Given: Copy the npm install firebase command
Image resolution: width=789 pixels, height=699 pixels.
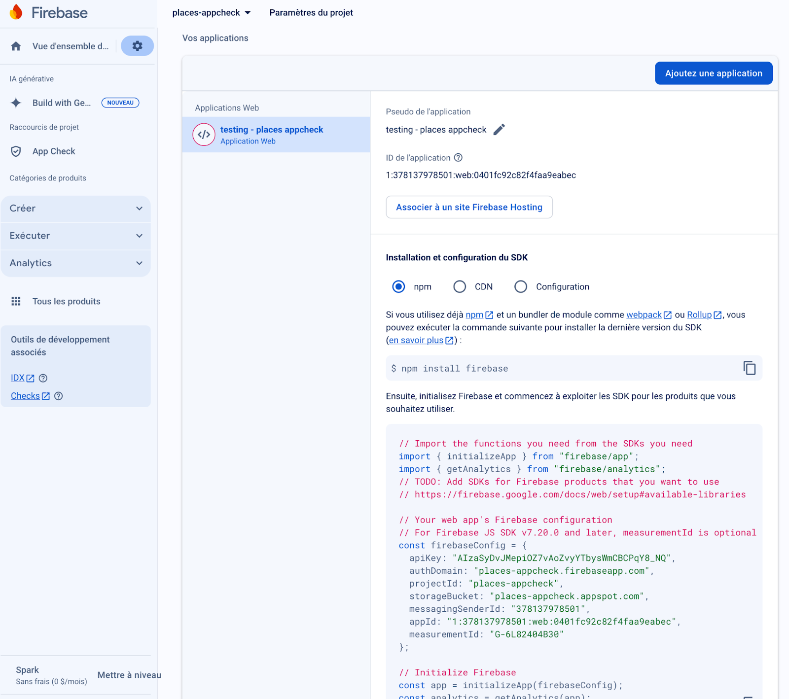Looking at the screenshot, I should pyautogui.click(x=749, y=368).
